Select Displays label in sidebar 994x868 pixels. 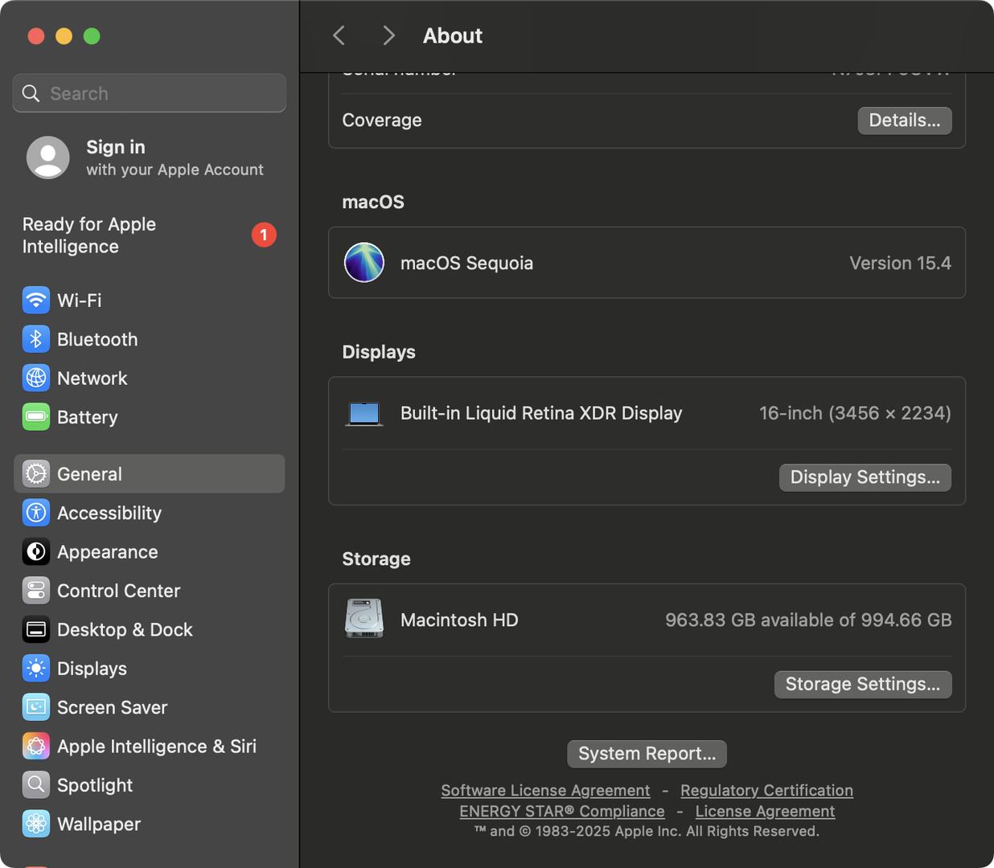92,669
